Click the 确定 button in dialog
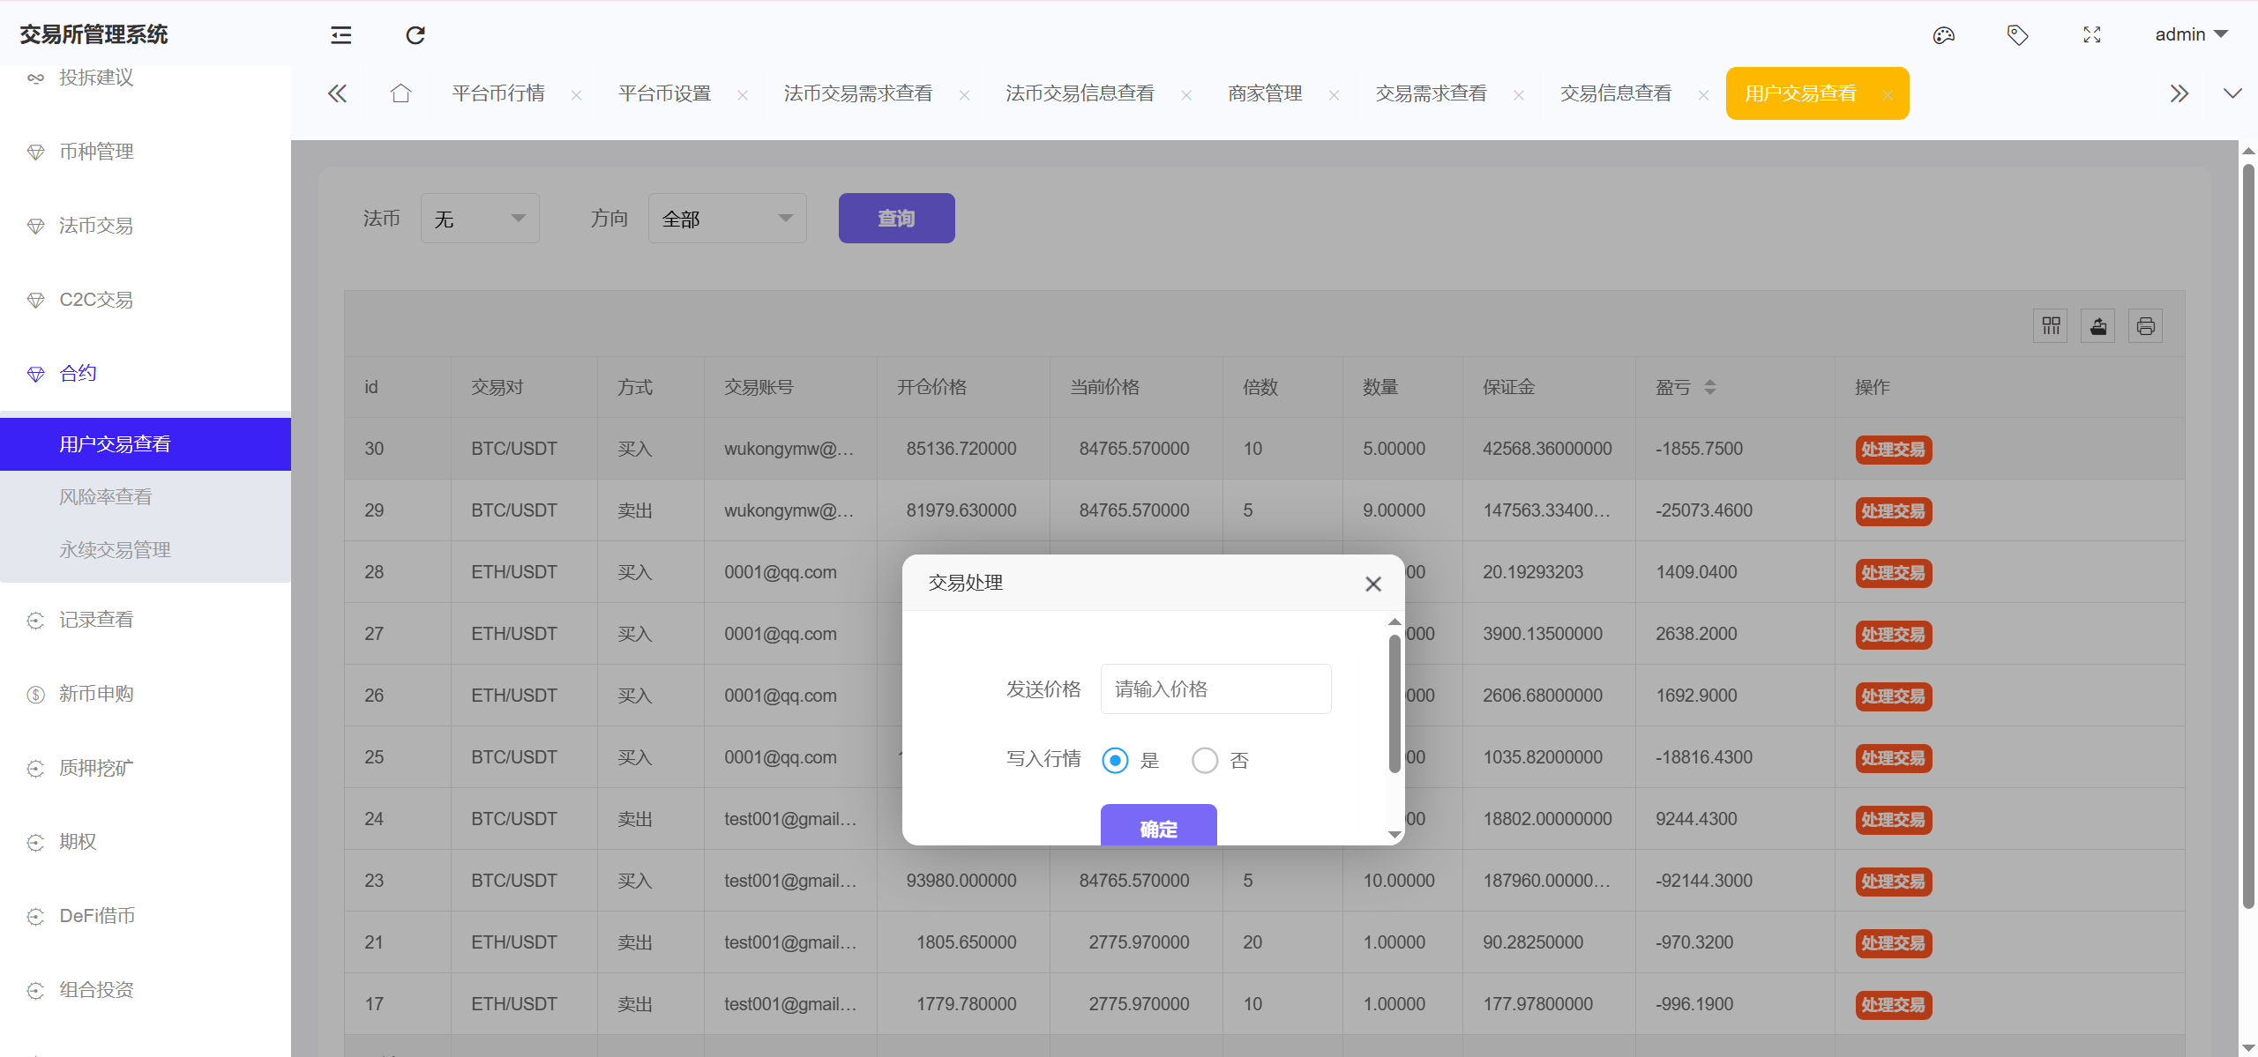Image resolution: width=2258 pixels, height=1057 pixels. (x=1158, y=827)
